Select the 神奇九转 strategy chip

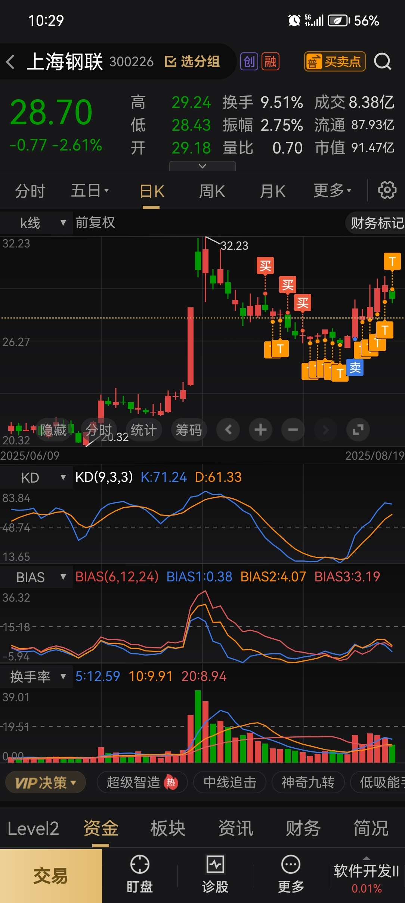click(x=308, y=782)
